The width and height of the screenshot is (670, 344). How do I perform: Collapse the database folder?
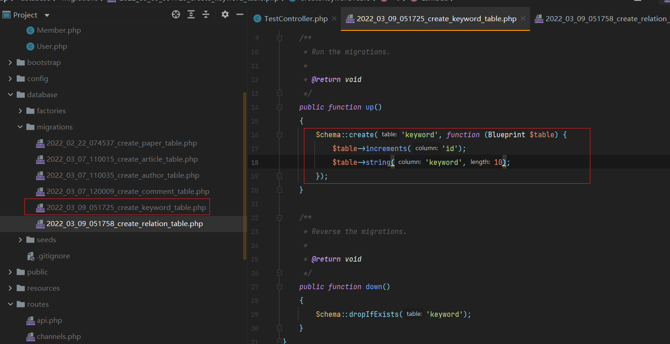tap(10, 95)
